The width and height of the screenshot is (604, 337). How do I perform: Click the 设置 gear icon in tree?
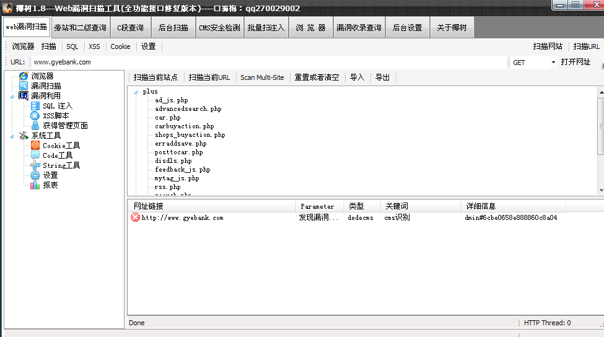coord(35,175)
